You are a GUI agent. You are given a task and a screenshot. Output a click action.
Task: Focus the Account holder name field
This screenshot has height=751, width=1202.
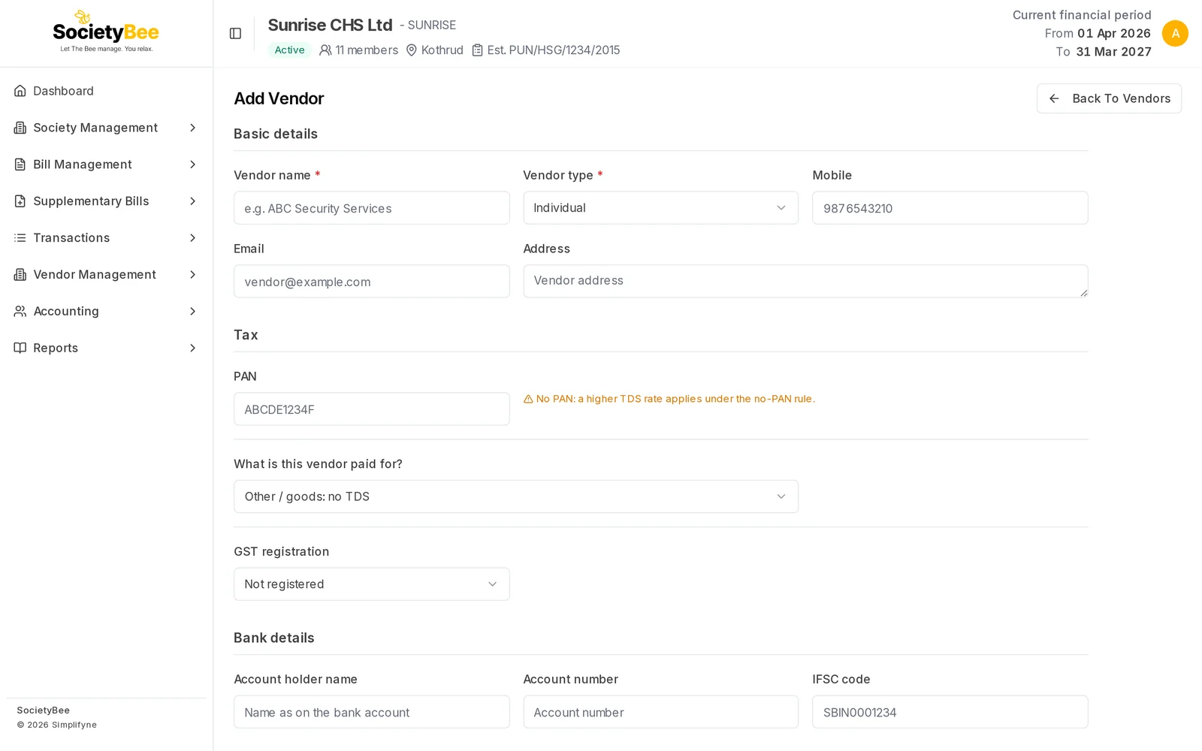(x=372, y=712)
